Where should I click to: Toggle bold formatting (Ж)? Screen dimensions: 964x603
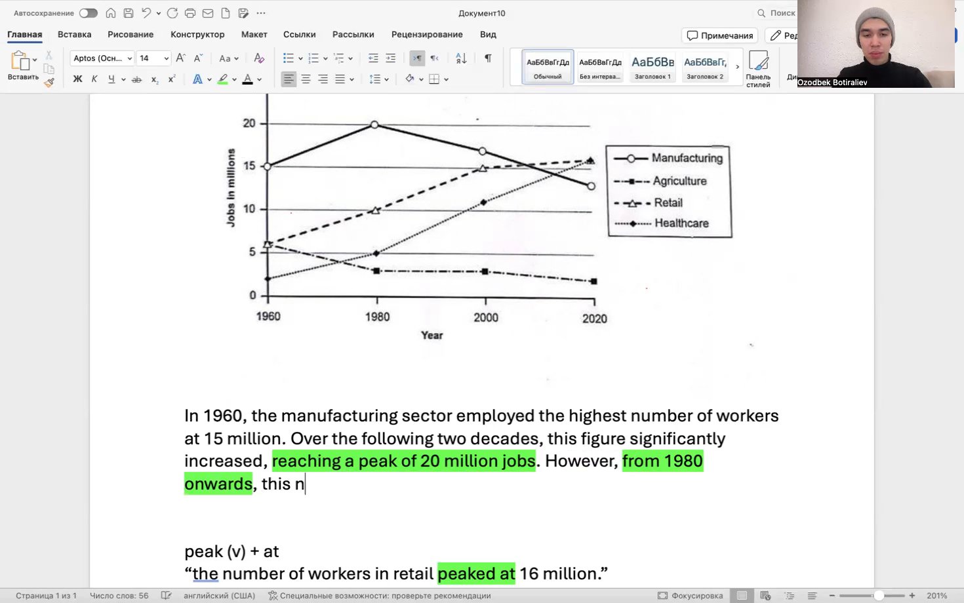[77, 79]
